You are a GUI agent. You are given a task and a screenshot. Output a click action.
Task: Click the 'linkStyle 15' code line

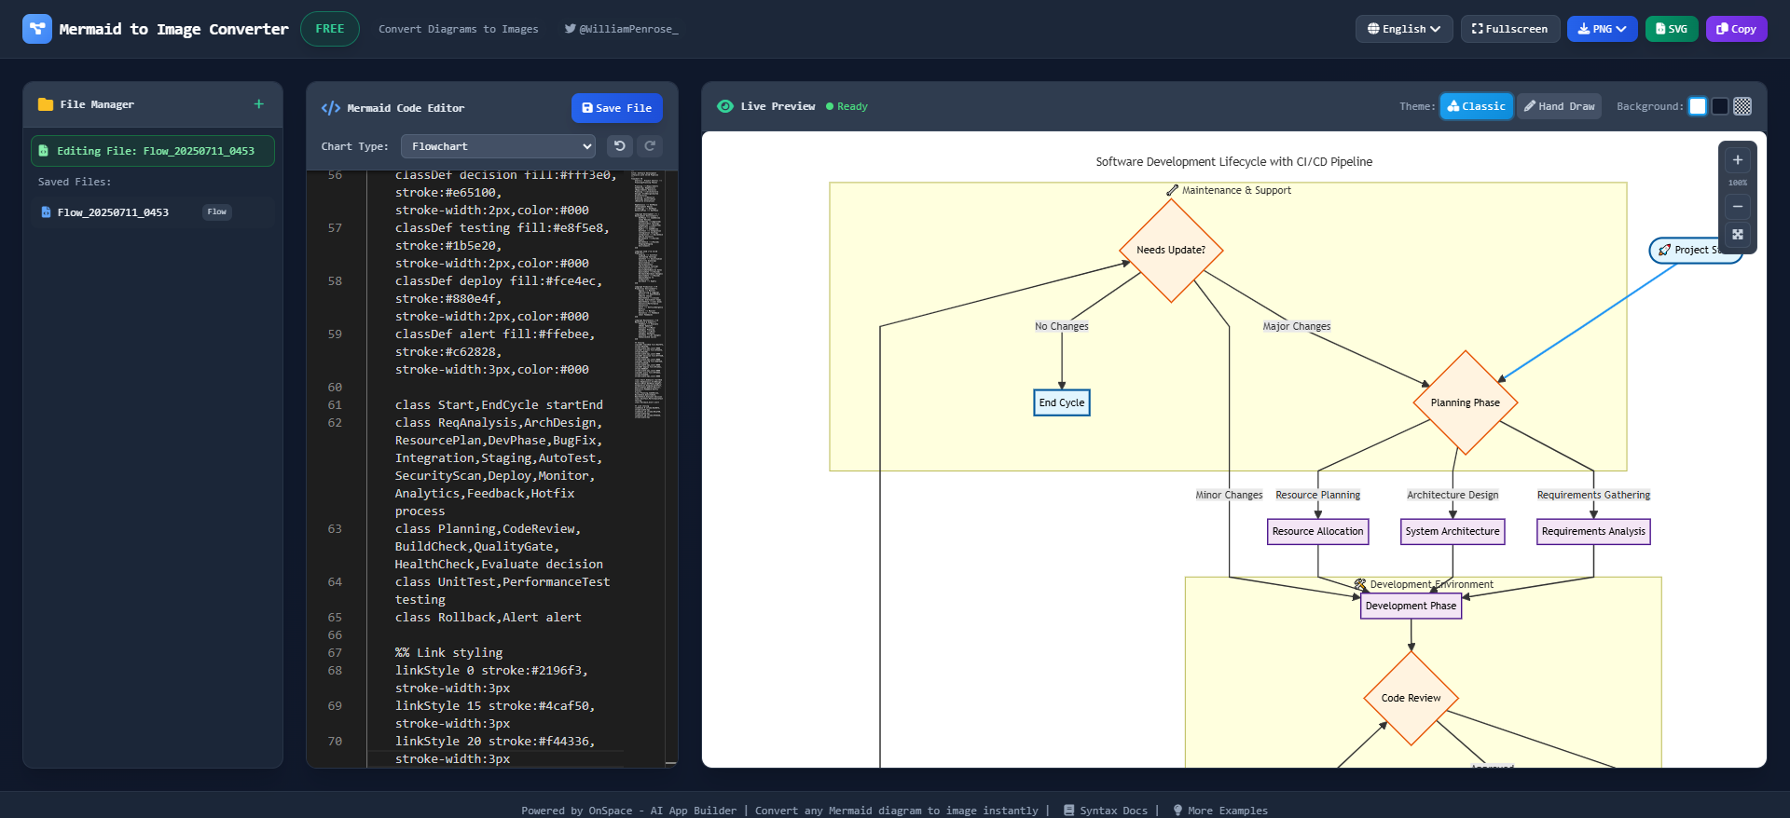tap(494, 715)
